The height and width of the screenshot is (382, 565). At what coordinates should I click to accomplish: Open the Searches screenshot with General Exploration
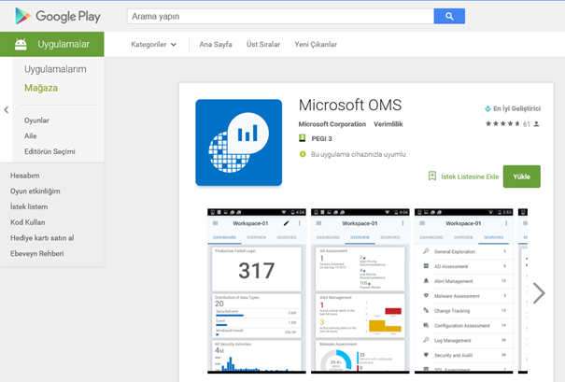(464, 290)
